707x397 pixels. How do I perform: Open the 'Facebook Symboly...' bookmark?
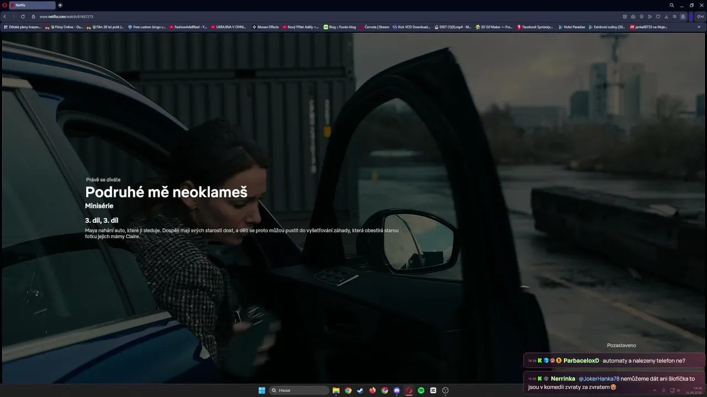535,27
